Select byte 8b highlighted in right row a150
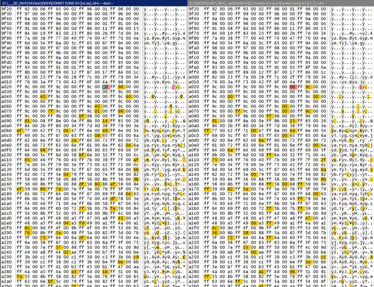The image size is (374, 287). coord(323,179)
